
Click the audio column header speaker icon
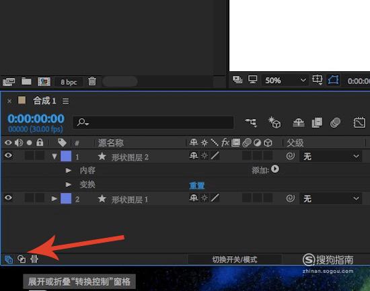(x=19, y=142)
